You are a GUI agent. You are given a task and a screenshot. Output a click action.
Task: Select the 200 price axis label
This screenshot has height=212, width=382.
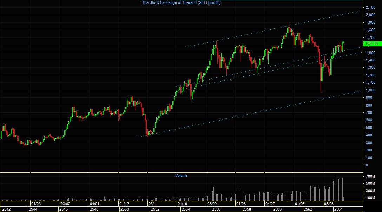pos(369,150)
